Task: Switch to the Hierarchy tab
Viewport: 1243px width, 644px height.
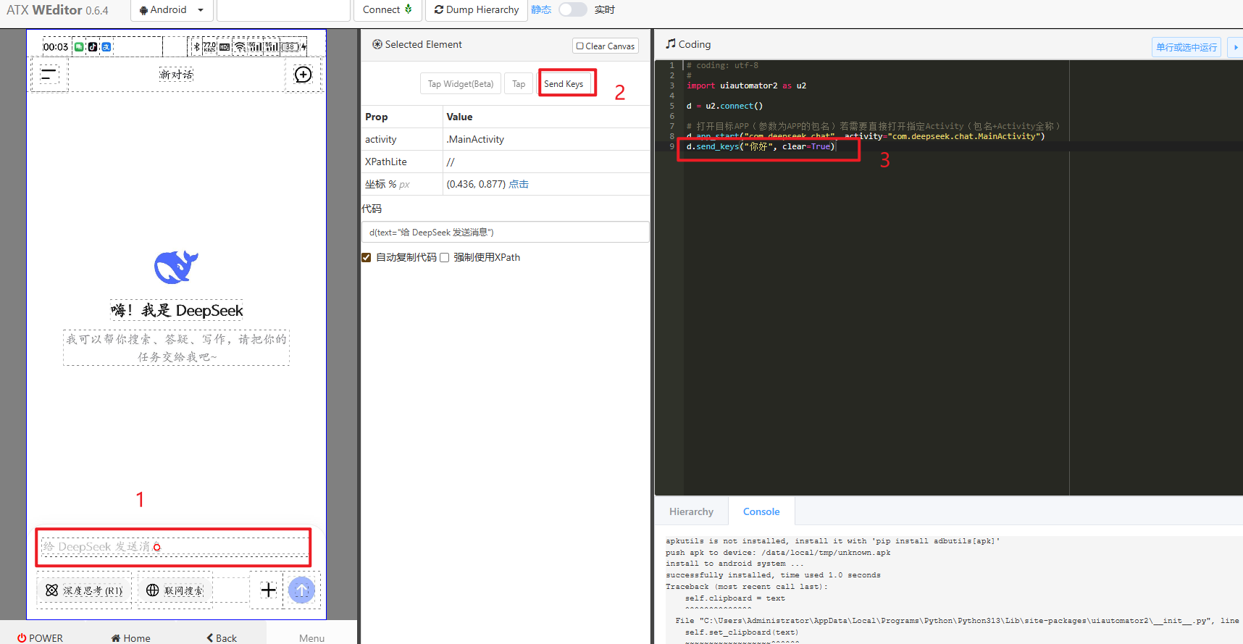Action: point(691,511)
